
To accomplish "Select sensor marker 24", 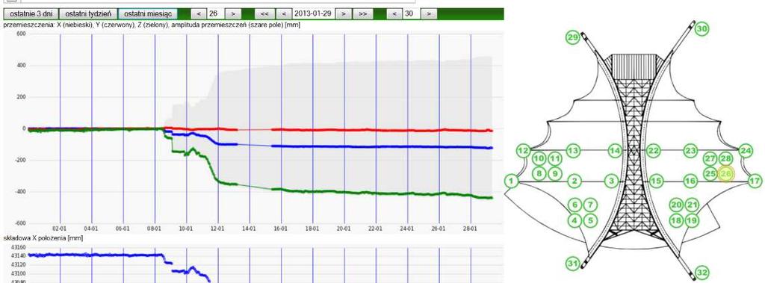I will [745, 151].
